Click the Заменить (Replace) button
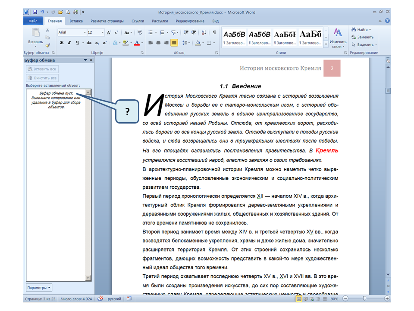This screenshot has height=311, width=414. (361, 37)
